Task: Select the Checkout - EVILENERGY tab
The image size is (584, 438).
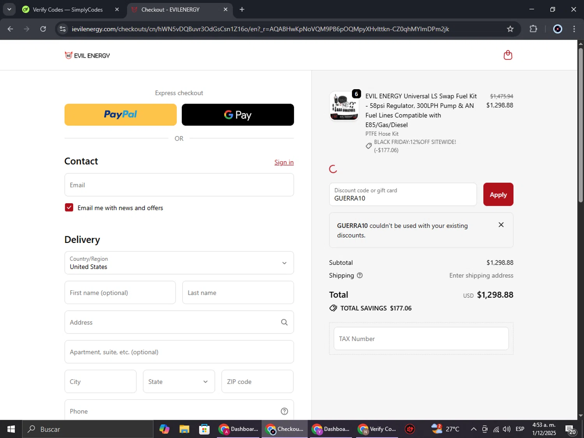Action: (170, 9)
